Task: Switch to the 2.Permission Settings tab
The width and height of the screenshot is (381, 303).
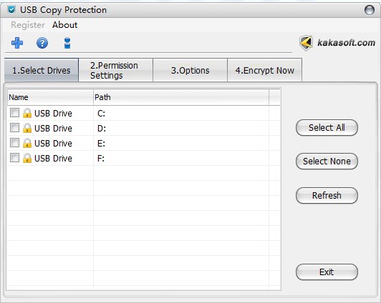Action: pos(116,70)
